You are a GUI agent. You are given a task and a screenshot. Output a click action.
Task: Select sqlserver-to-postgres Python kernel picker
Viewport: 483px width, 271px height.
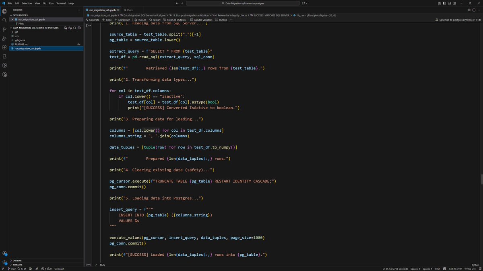pos(458,20)
